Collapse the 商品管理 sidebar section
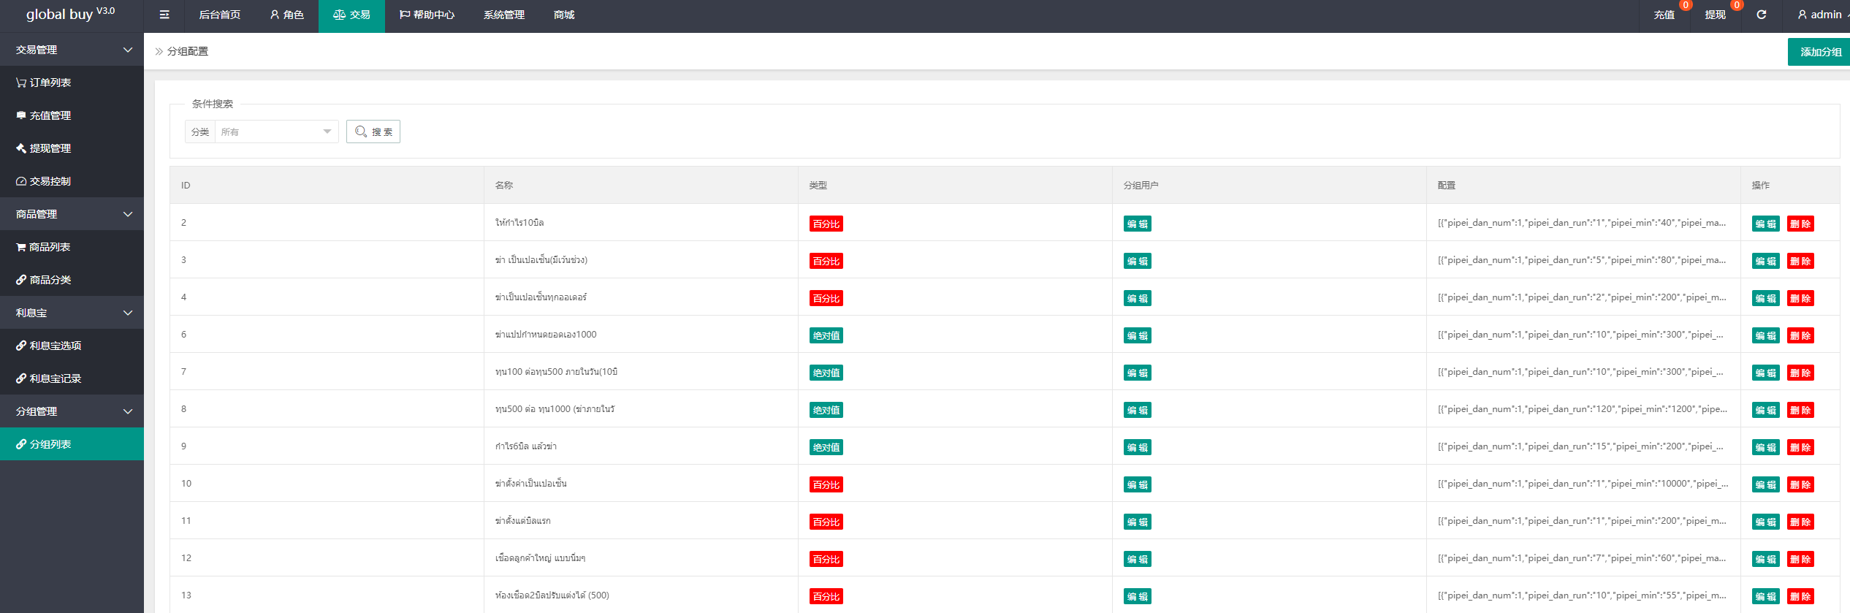 click(72, 214)
